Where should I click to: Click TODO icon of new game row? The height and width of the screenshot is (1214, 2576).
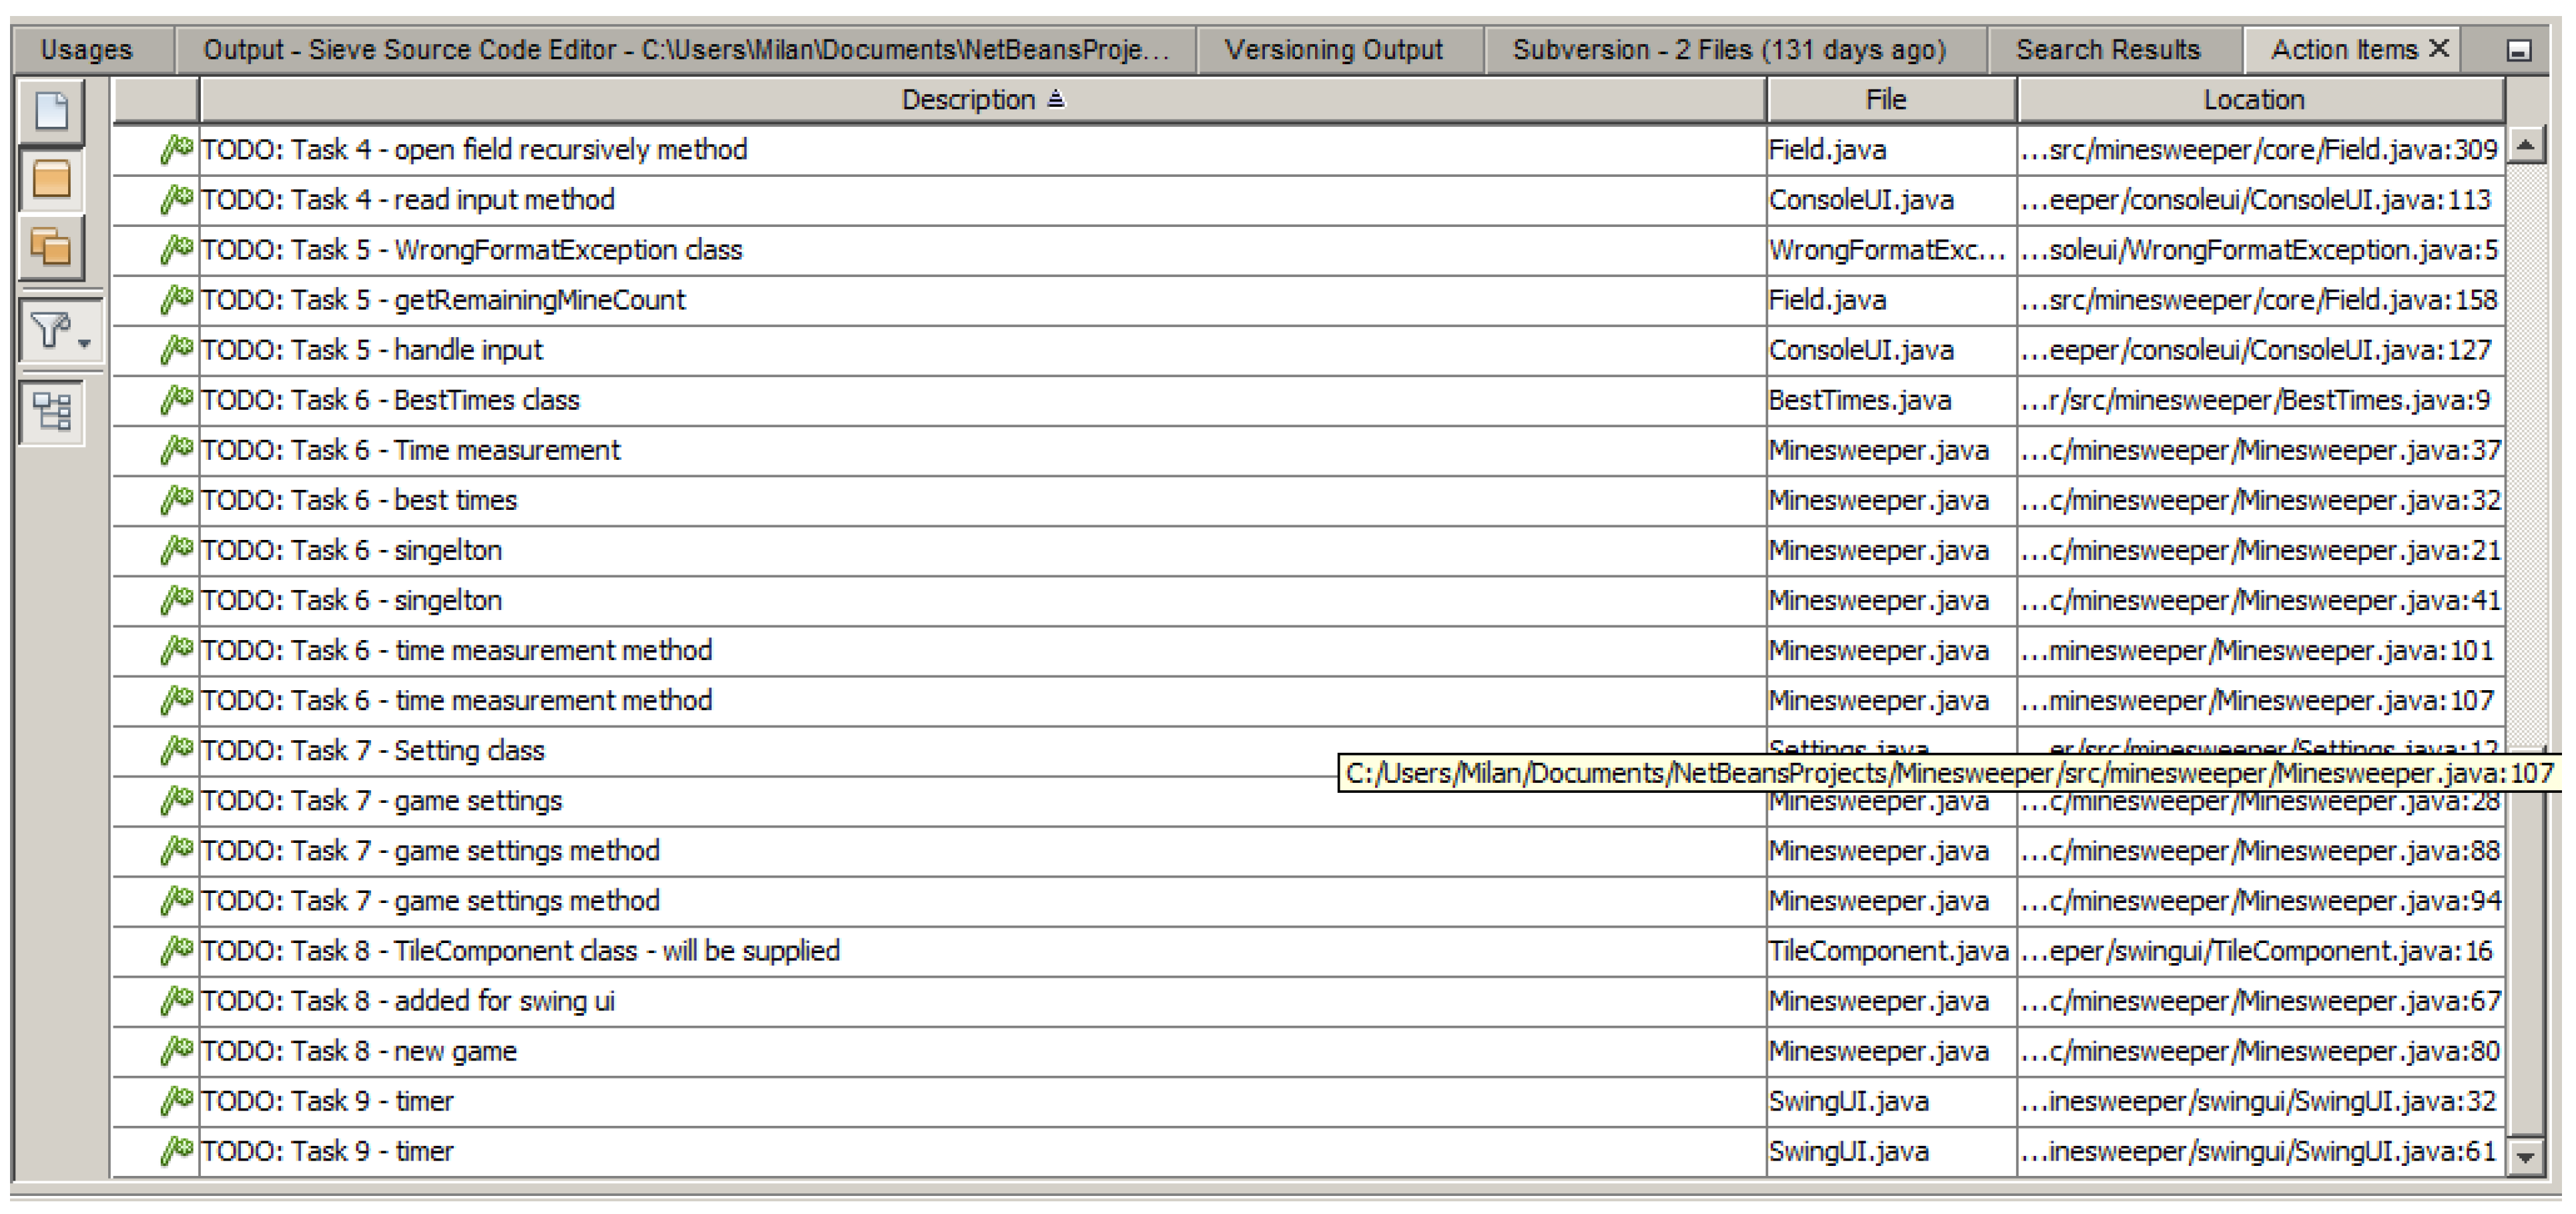(x=176, y=1051)
